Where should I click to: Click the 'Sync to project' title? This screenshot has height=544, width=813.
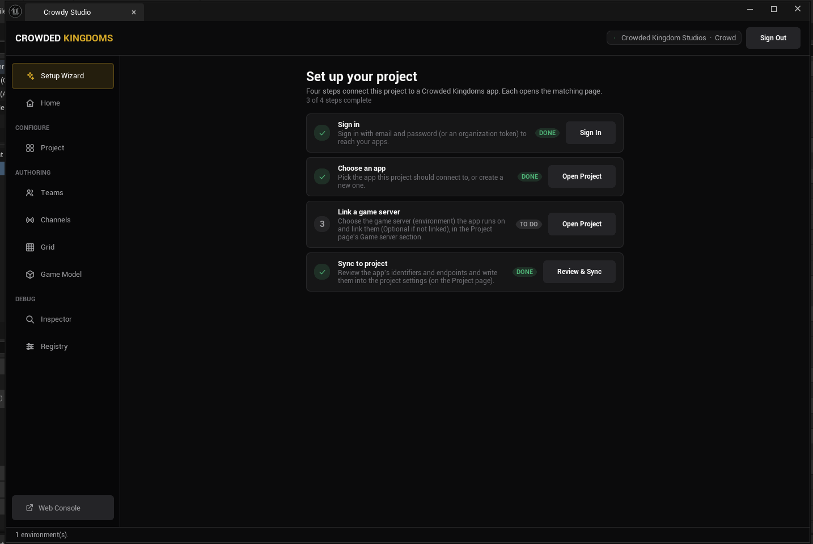363,264
